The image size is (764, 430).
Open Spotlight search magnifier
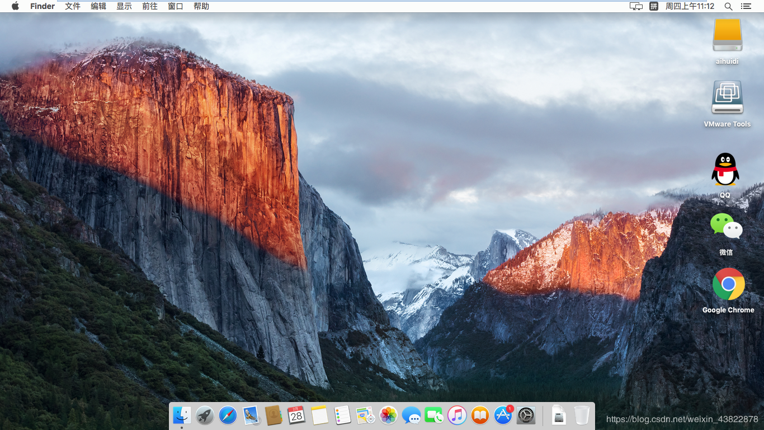(728, 6)
